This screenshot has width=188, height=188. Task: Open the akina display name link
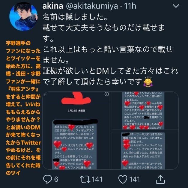[x=53, y=6]
